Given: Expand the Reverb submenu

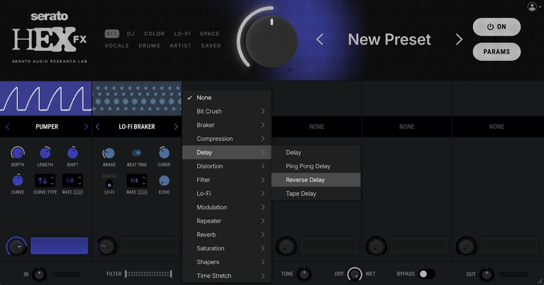Looking at the screenshot, I should pyautogui.click(x=227, y=234).
